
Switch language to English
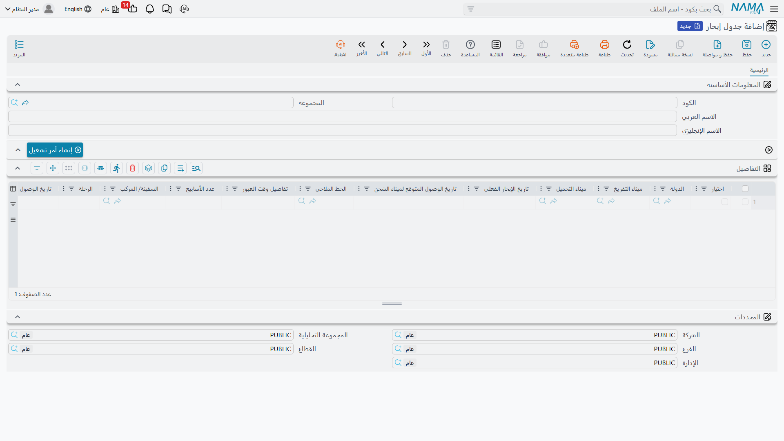click(x=78, y=9)
